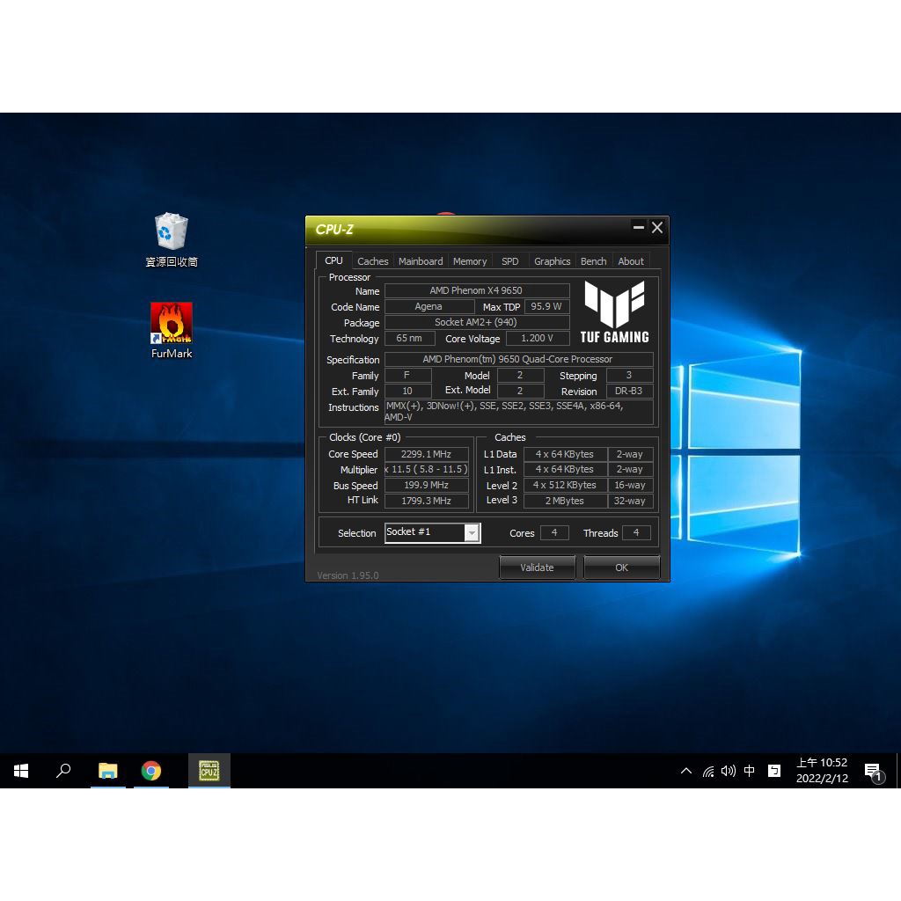Open the notification center icon
The height and width of the screenshot is (901, 901).
pos(874,771)
